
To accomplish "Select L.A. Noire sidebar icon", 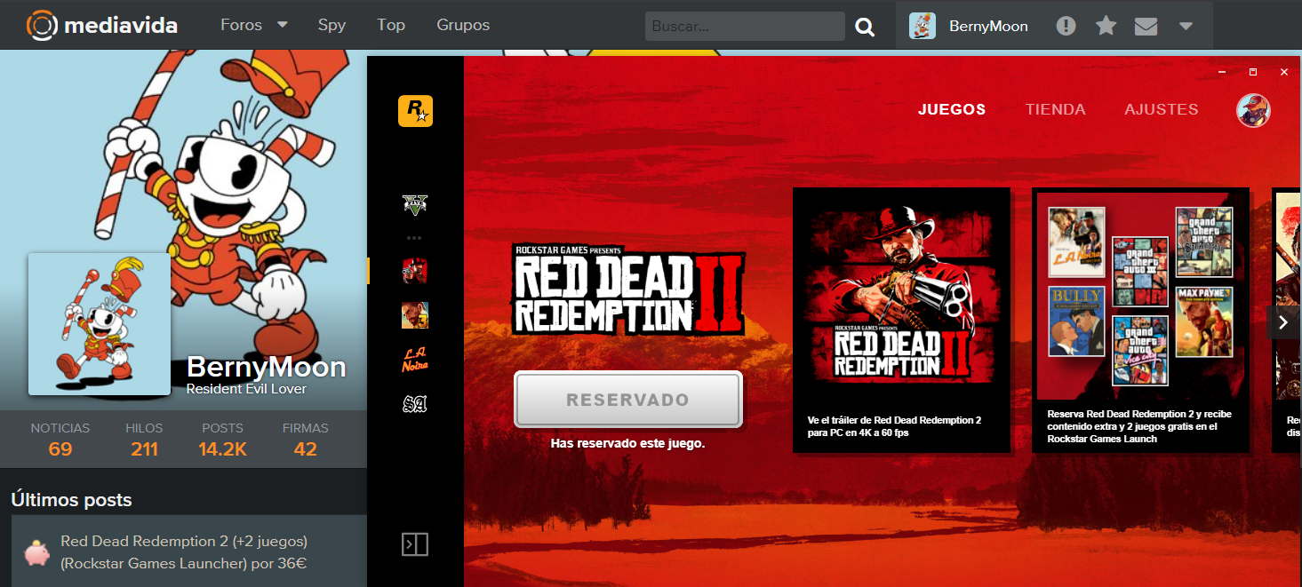I will [415, 359].
